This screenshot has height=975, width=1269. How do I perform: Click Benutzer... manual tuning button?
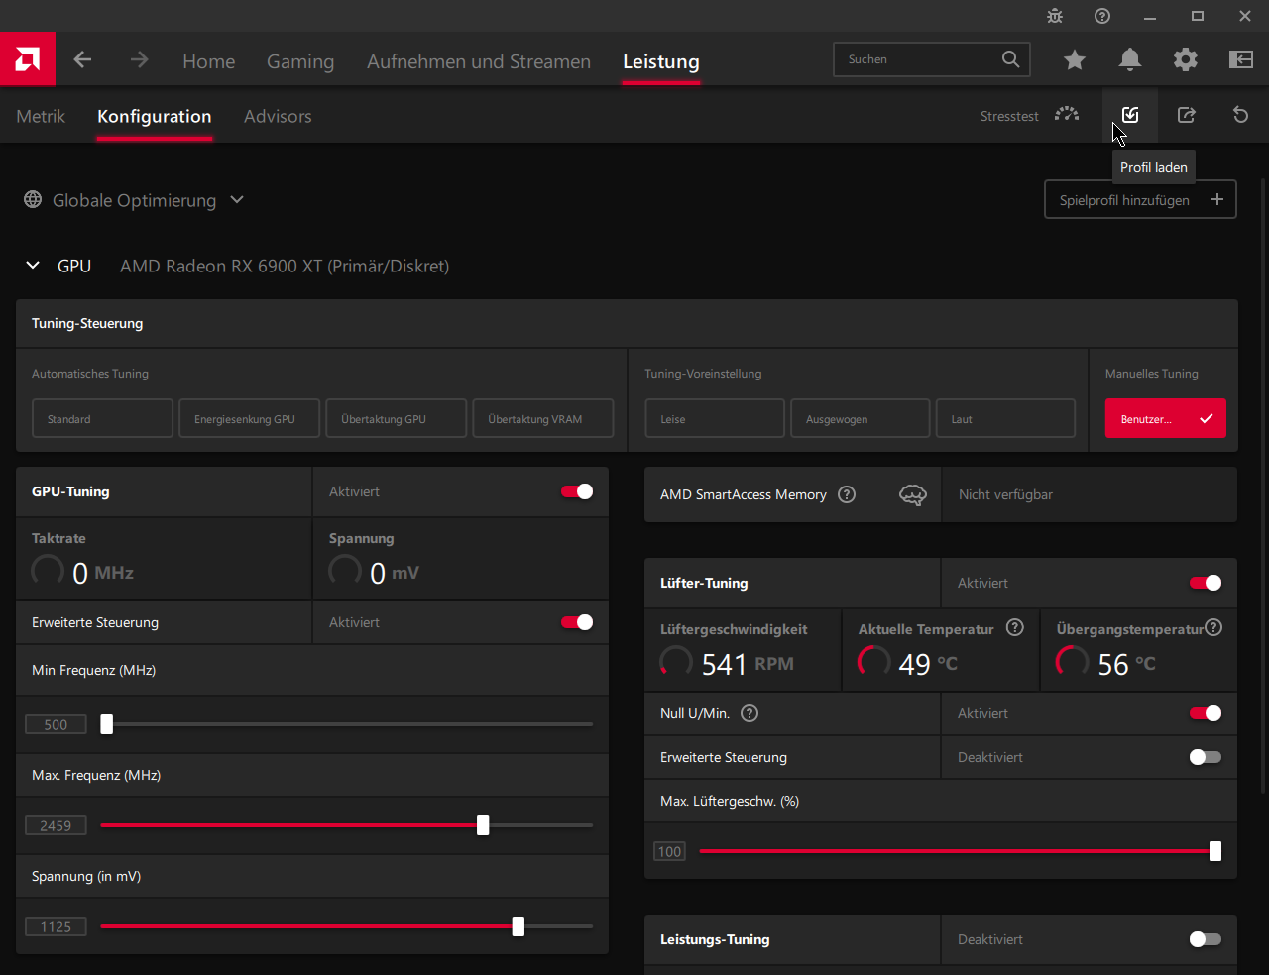tap(1166, 418)
